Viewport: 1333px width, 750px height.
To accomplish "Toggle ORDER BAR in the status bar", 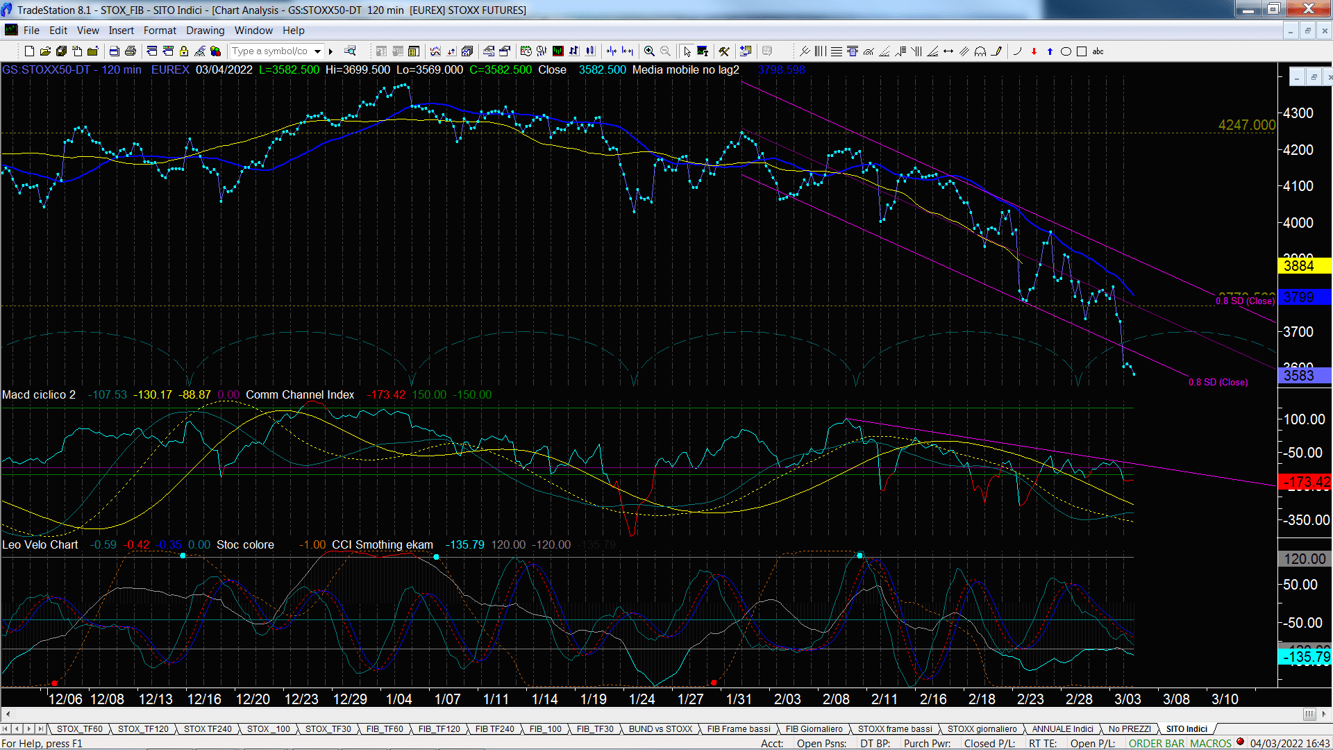I will [1157, 743].
